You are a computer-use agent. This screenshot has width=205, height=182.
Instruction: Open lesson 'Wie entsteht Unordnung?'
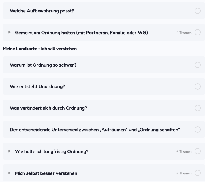pyautogui.click(x=37, y=86)
